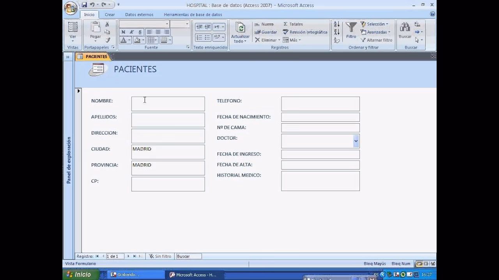Click the Filtro funnel button
Viewport: 499px width, 280px height.
pyautogui.click(x=351, y=30)
